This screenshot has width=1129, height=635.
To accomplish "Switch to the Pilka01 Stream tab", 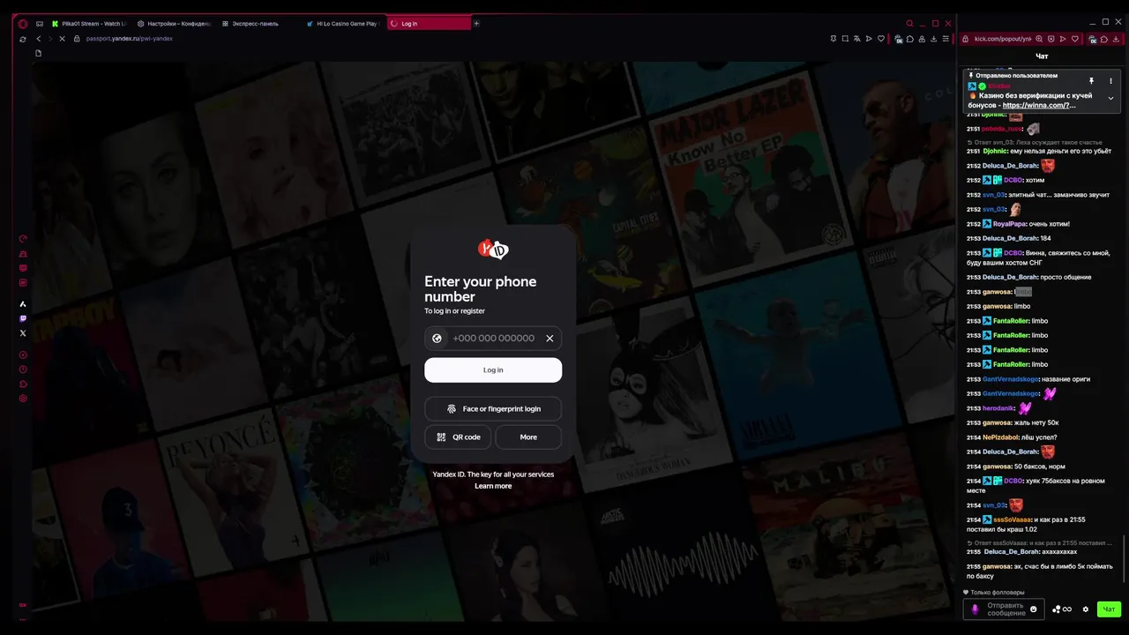I will (88, 24).
